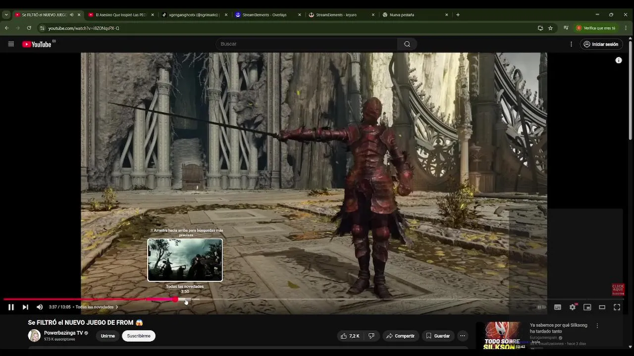
Task: Switch to StreamElements - Overlays tab
Action: [267, 15]
